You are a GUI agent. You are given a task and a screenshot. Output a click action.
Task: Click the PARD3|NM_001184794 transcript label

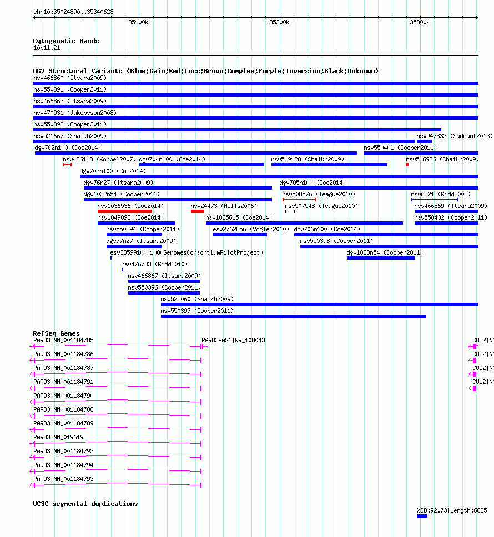click(63, 465)
